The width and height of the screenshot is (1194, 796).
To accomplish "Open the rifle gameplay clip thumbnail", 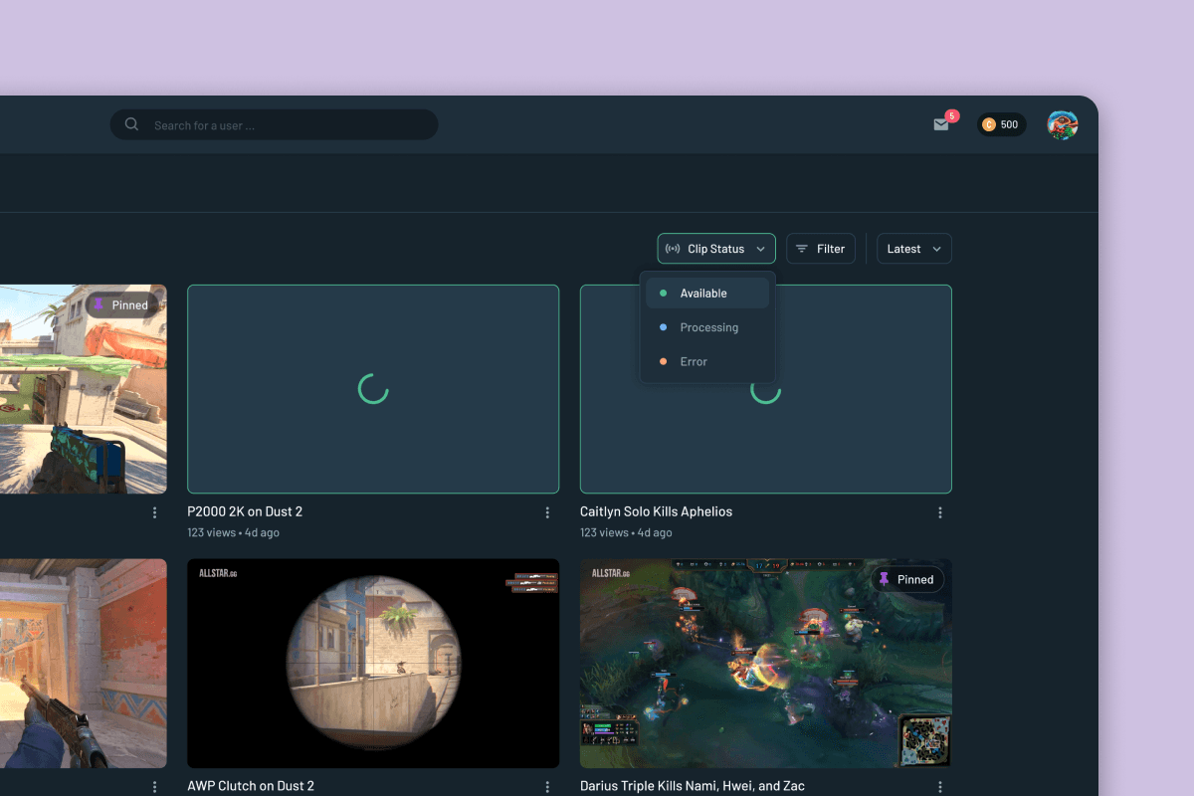I will [x=84, y=664].
